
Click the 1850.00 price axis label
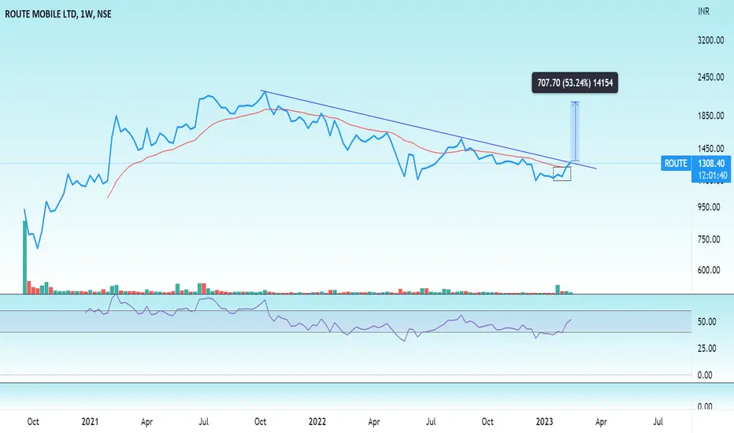710,116
